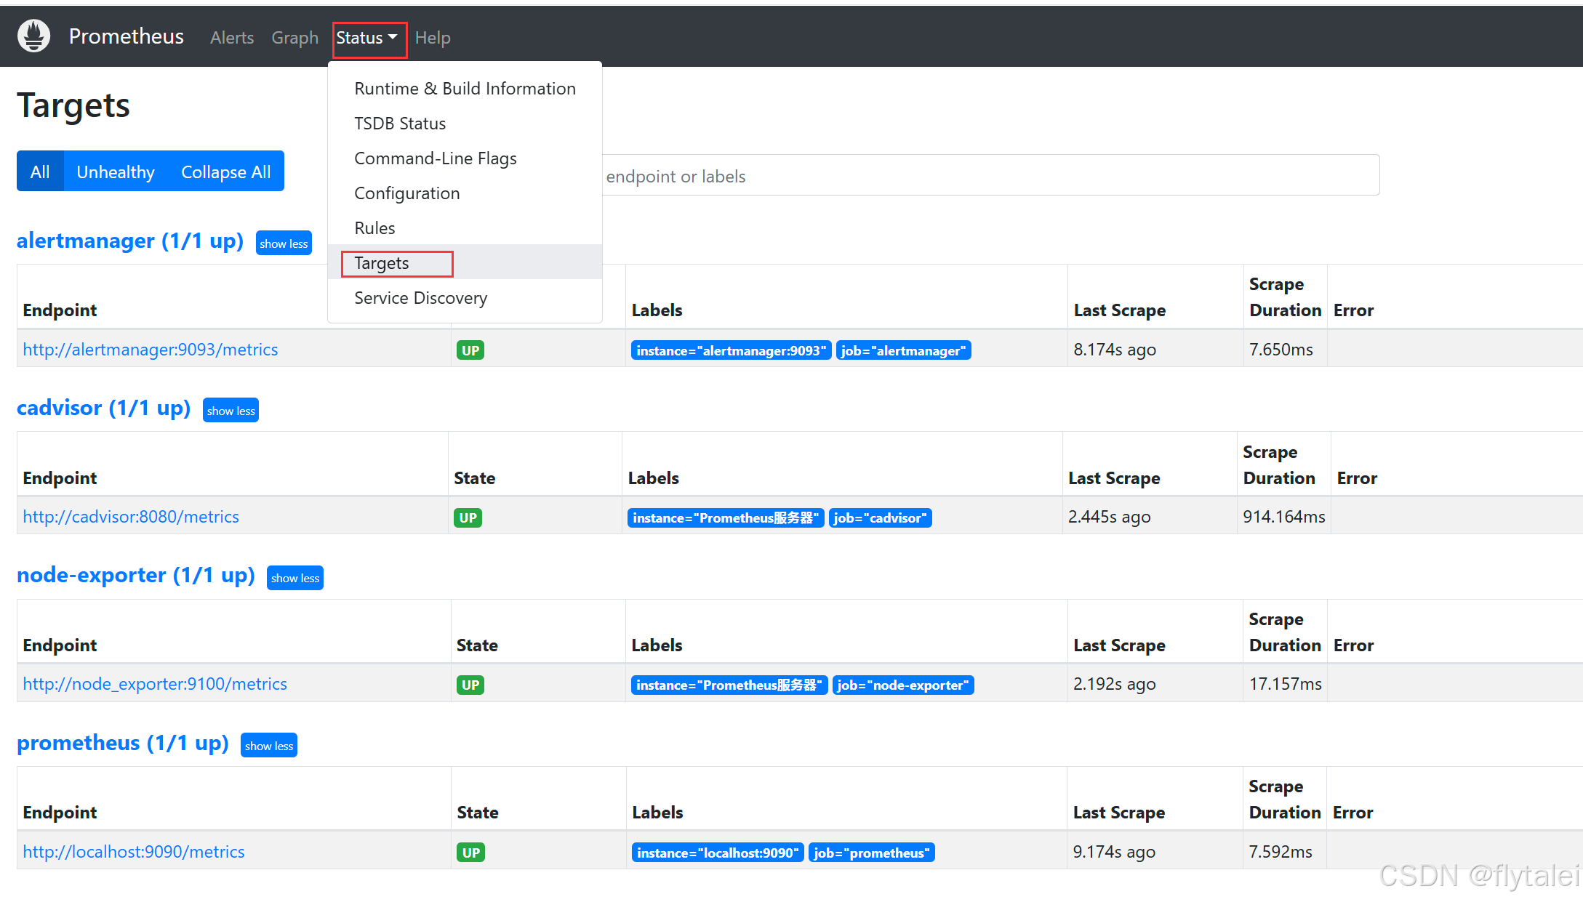
Task: Open the cadvisor:8080 metrics endpoint link
Action: click(131, 517)
